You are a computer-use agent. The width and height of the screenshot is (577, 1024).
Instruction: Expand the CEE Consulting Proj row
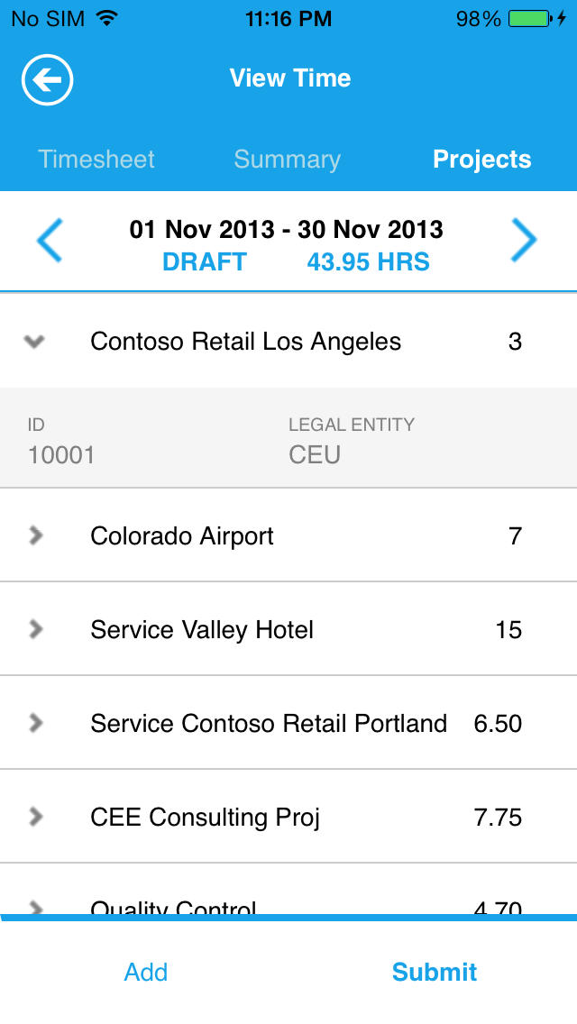pyautogui.click(x=36, y=817)
